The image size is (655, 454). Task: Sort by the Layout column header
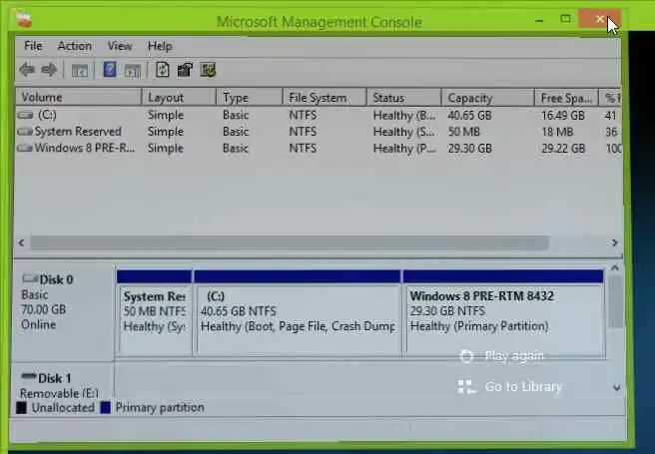179,97
